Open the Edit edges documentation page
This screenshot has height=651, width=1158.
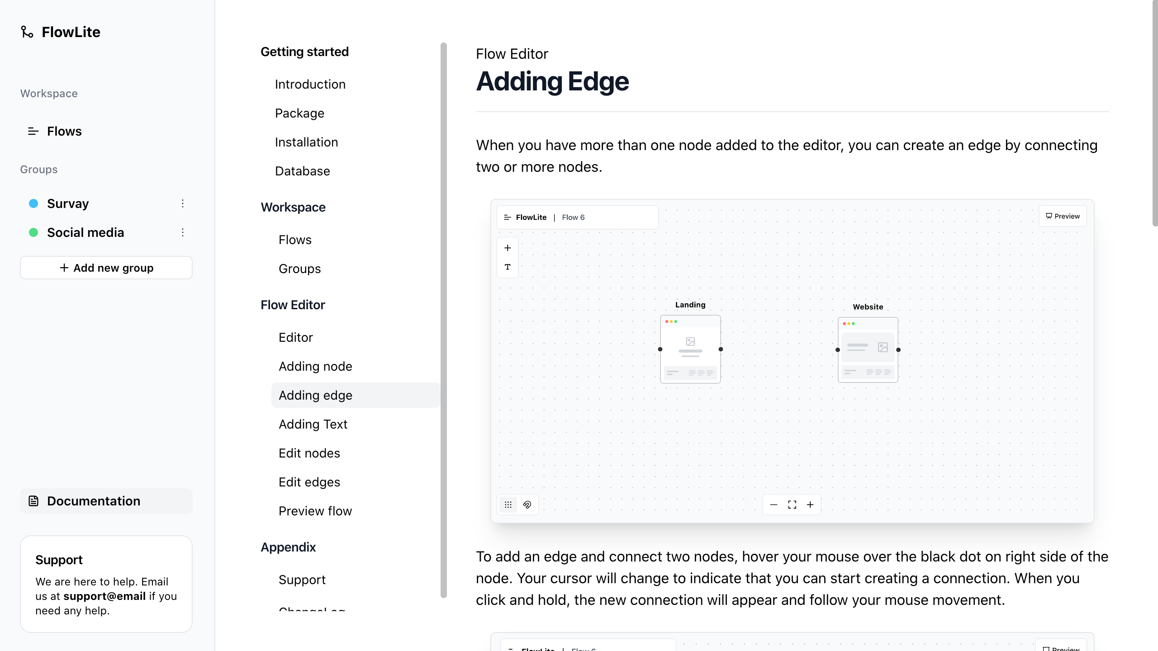pyautogui.click(x=309, y=482)
